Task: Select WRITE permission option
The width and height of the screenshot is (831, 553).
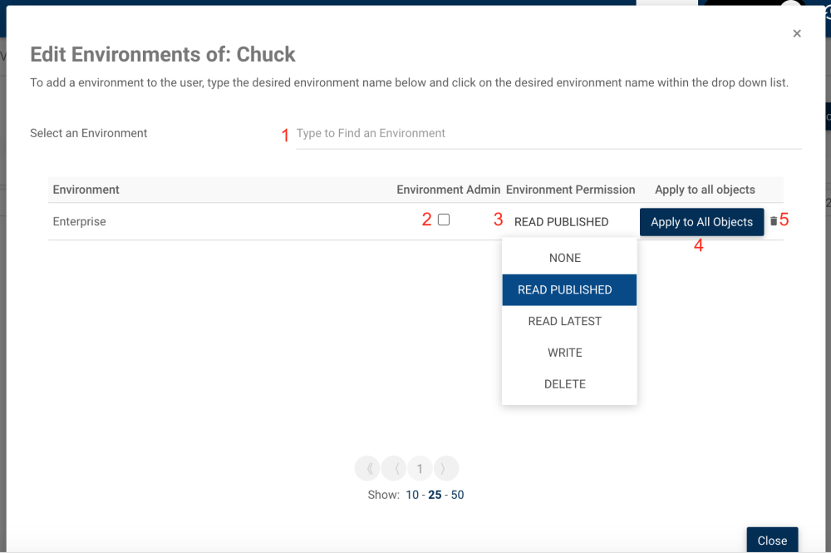Action: point(565,353)
